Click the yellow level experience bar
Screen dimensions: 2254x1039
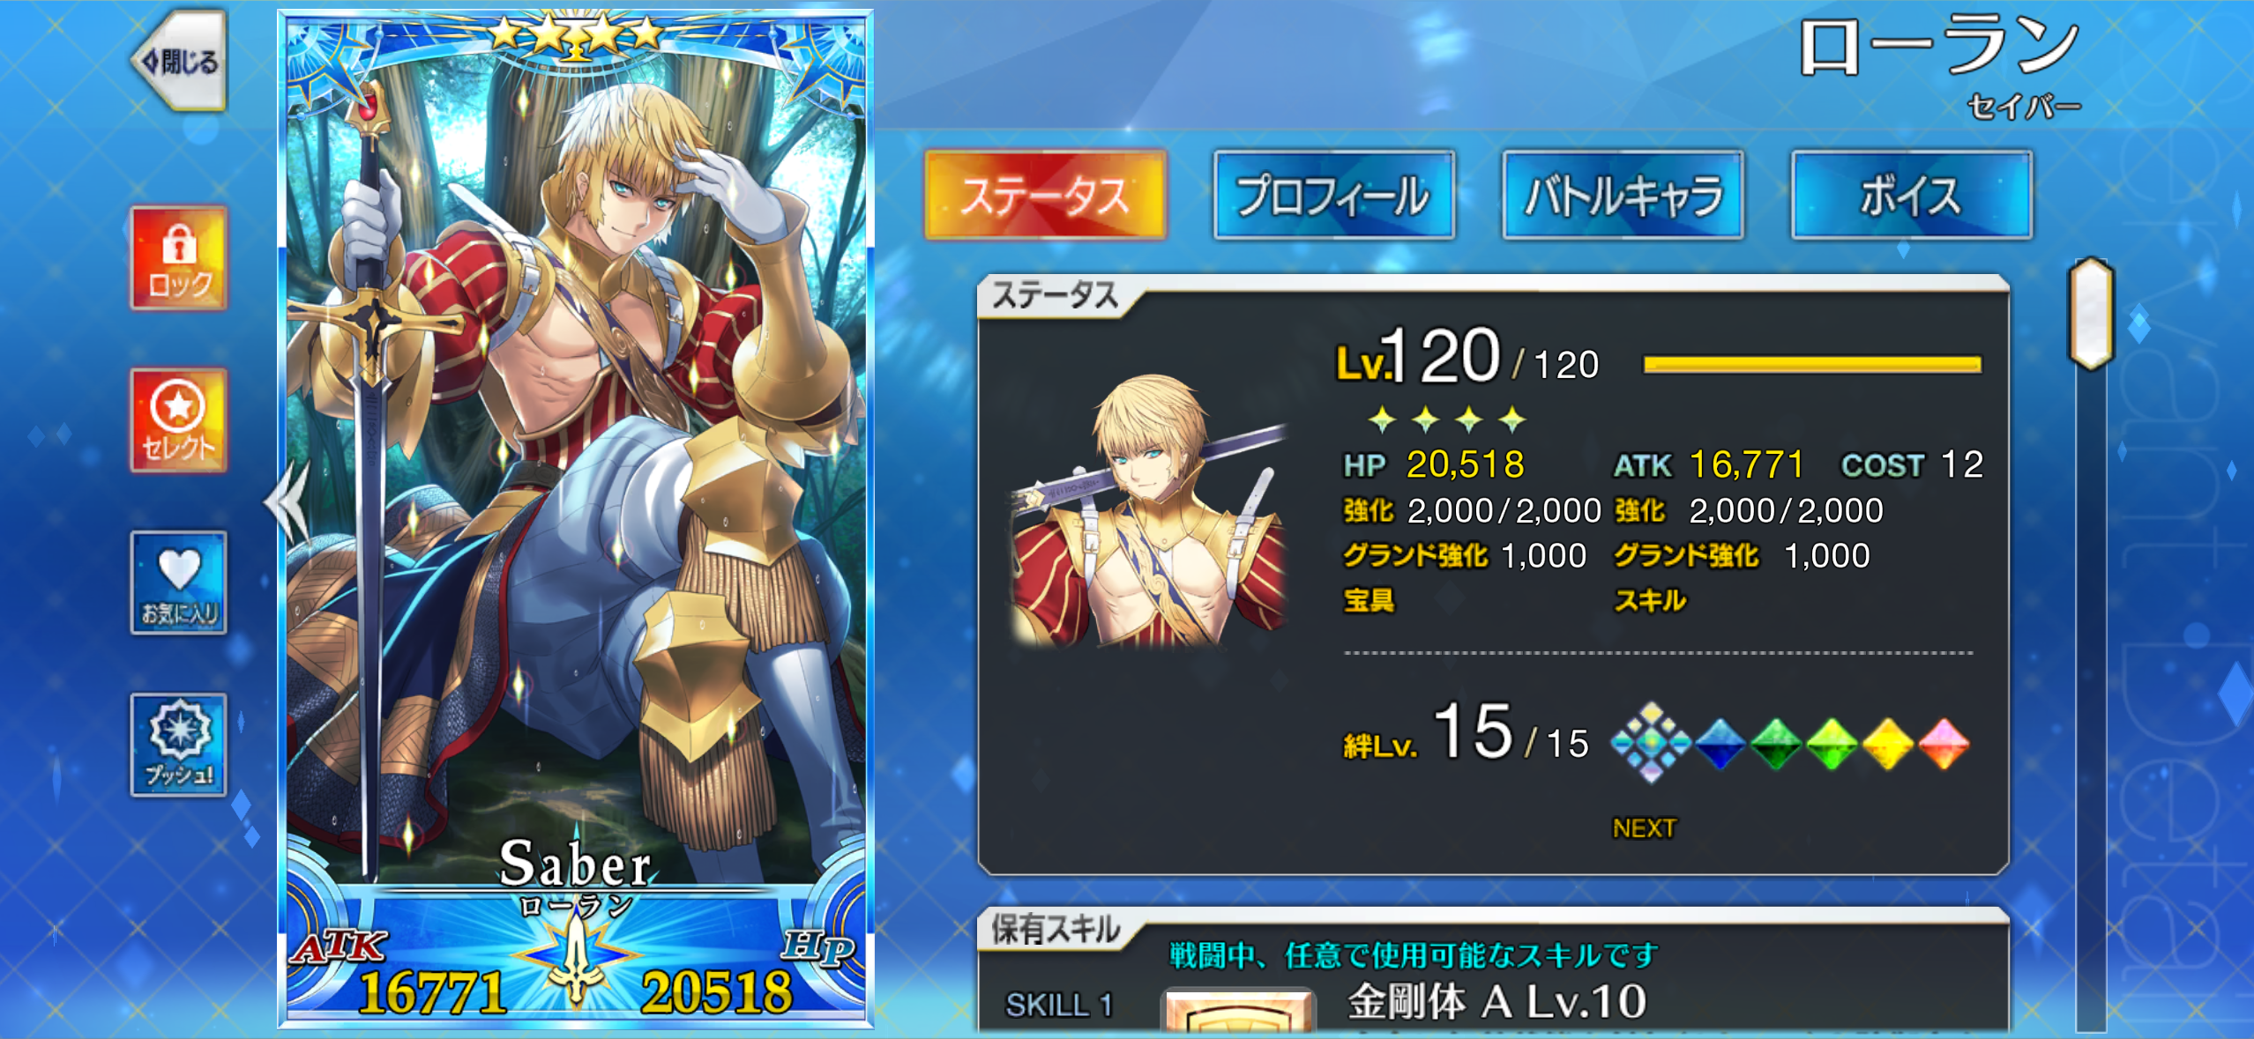1812,365
